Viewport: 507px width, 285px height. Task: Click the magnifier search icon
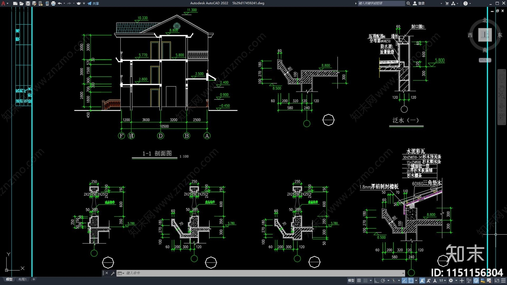point(408,3)
